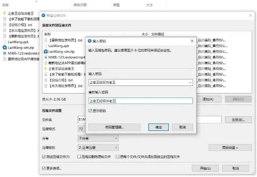Click the app icon in the 新建压缩文件 title bar
Screen dimensions: 257x177
click(x=43, y=16)
